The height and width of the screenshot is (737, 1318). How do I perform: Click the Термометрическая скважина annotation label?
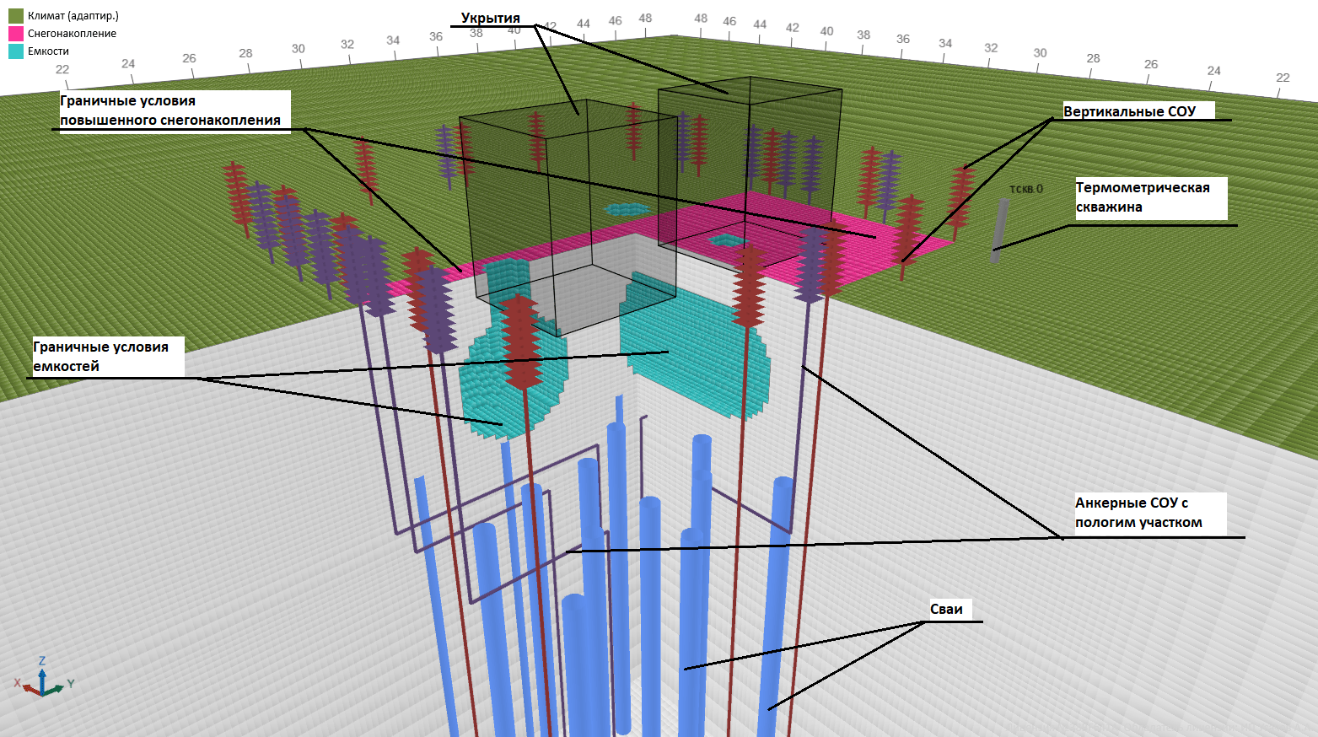tap(1143, 197)
